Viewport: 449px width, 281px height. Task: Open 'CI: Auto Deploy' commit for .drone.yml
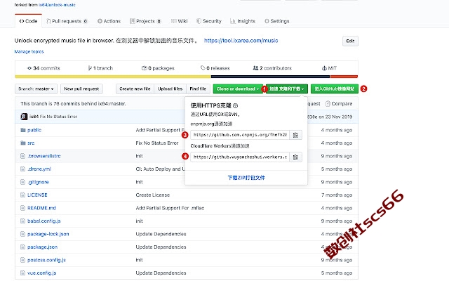tap(161, 169)
